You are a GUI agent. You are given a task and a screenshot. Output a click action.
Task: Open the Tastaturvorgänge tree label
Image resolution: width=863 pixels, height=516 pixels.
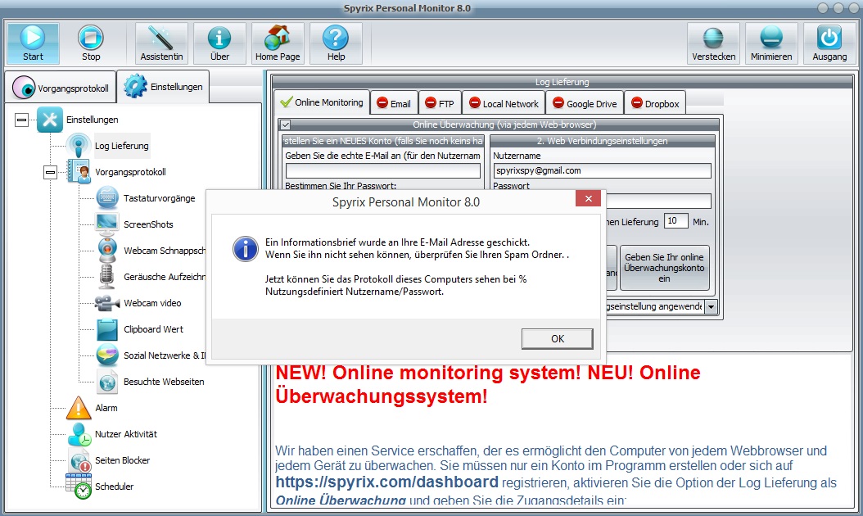tap(159, 198)
